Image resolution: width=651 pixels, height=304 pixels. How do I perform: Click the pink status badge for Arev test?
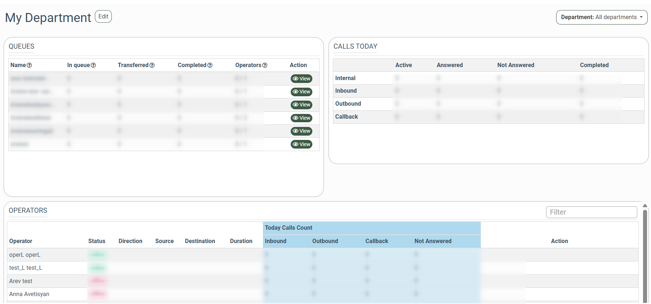97,281
